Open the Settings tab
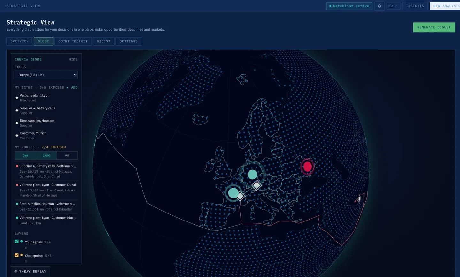This screenshot has height=277, width=460. 128,41
